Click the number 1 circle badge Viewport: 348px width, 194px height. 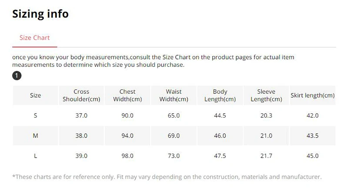coord(17,76)
